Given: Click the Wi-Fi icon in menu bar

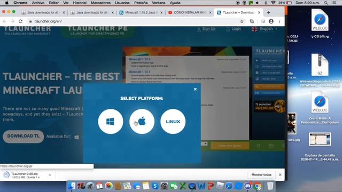Looking at the screenshot, I should pos(273,3).
